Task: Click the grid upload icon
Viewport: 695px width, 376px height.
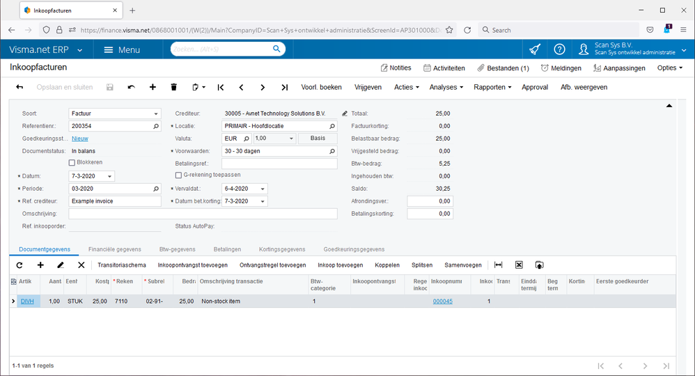Action: point(540,265)
